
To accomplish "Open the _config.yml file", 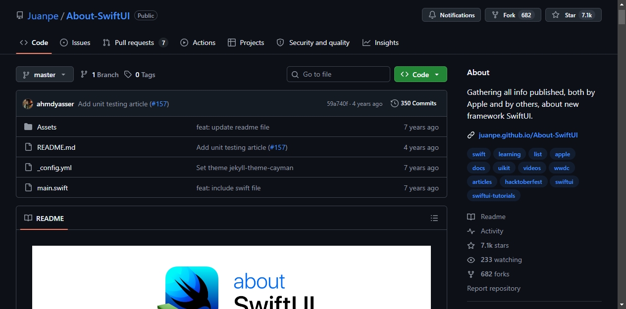I will [54, 168].
